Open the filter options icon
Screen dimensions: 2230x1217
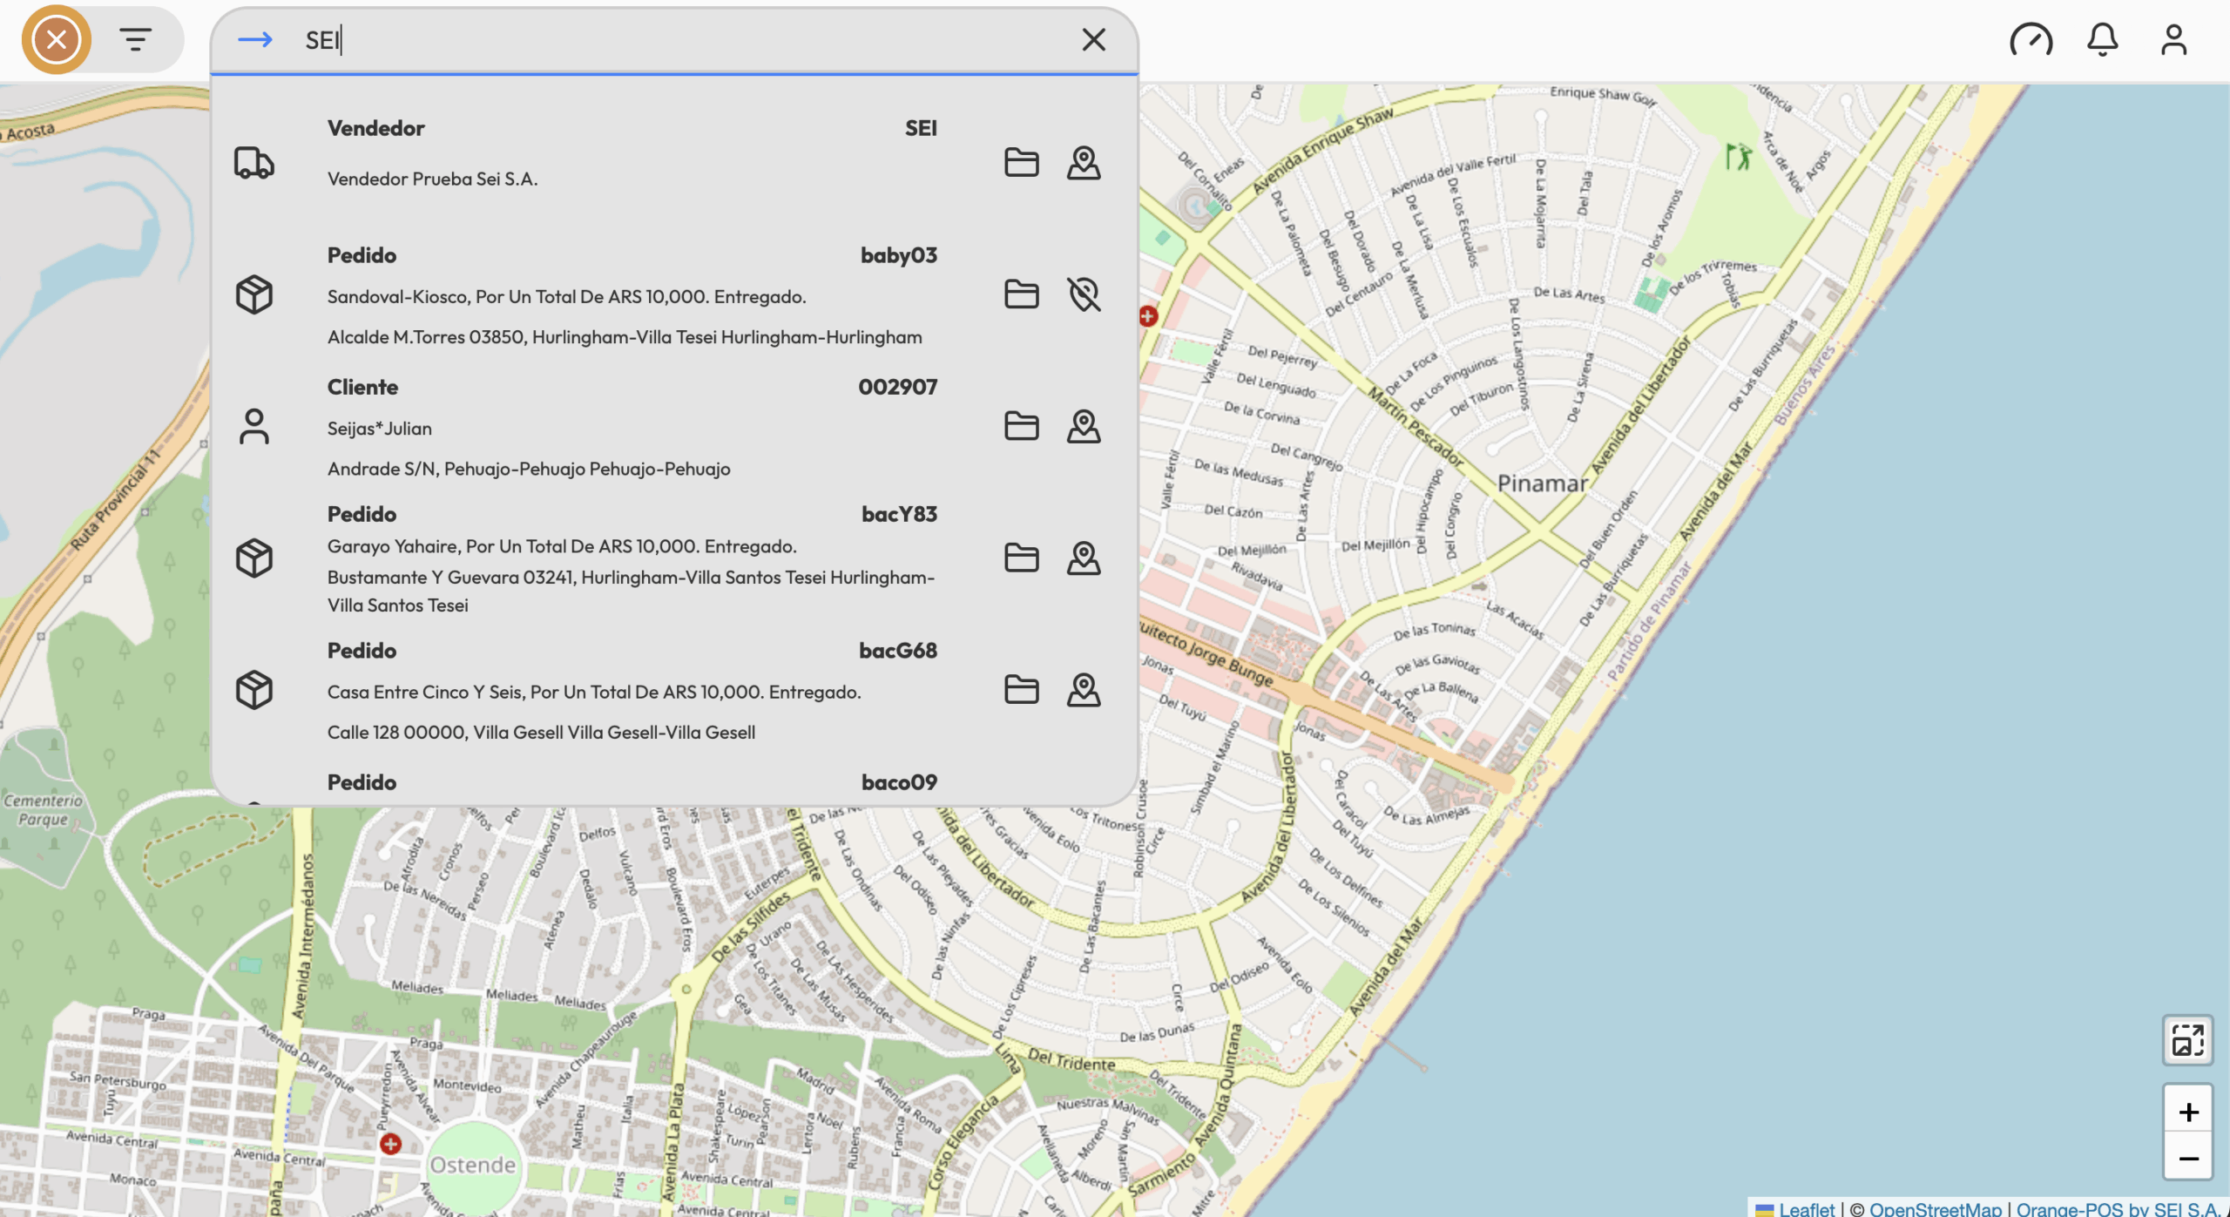135,39
